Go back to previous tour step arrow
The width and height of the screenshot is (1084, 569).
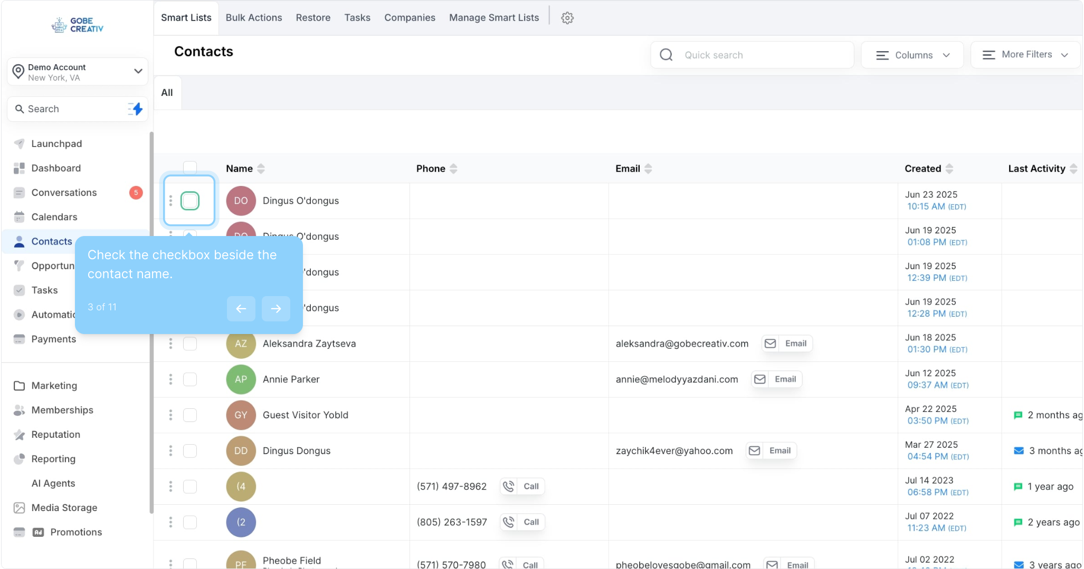point(241,309)
